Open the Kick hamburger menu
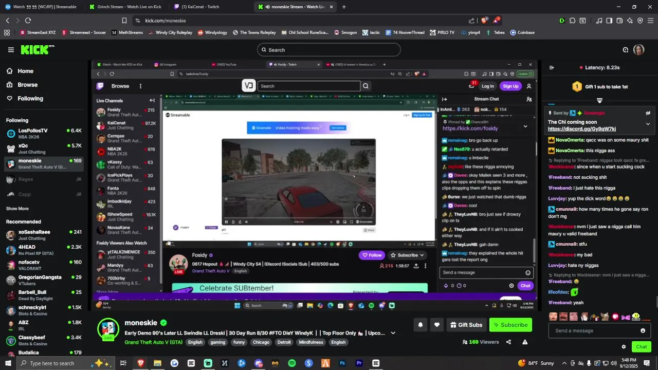Screen dimensions: 658x370 pos(11,50)
